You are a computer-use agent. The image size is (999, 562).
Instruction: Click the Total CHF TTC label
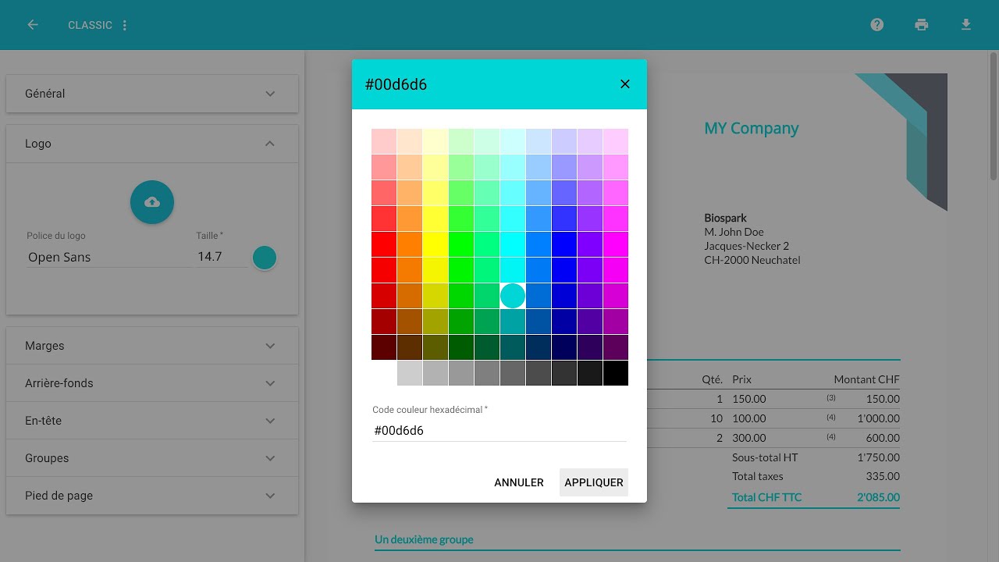(767, 497)
